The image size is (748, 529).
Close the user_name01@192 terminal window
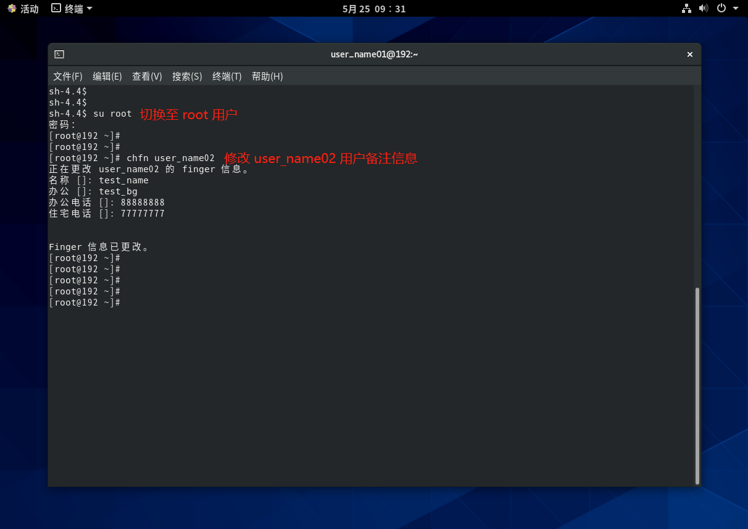click(x=690, y=54)
